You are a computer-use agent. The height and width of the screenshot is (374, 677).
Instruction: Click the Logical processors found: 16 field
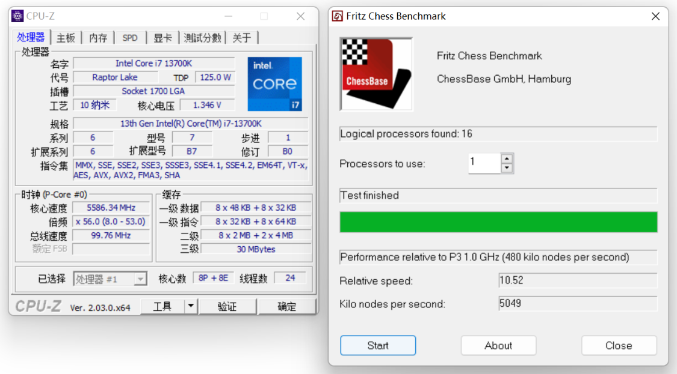click(498, 134)
